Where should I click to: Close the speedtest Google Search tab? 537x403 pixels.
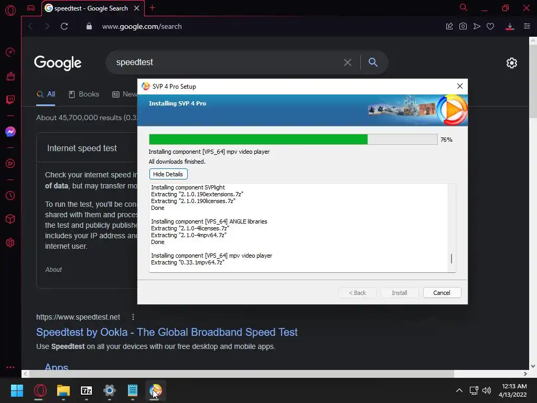(x=137, y=8)
